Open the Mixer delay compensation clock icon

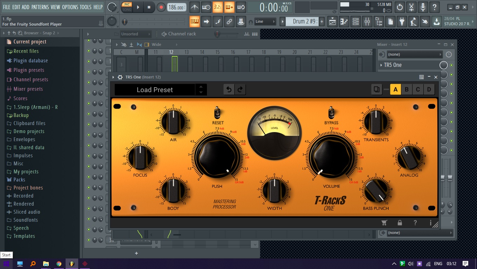coord(449,55)
